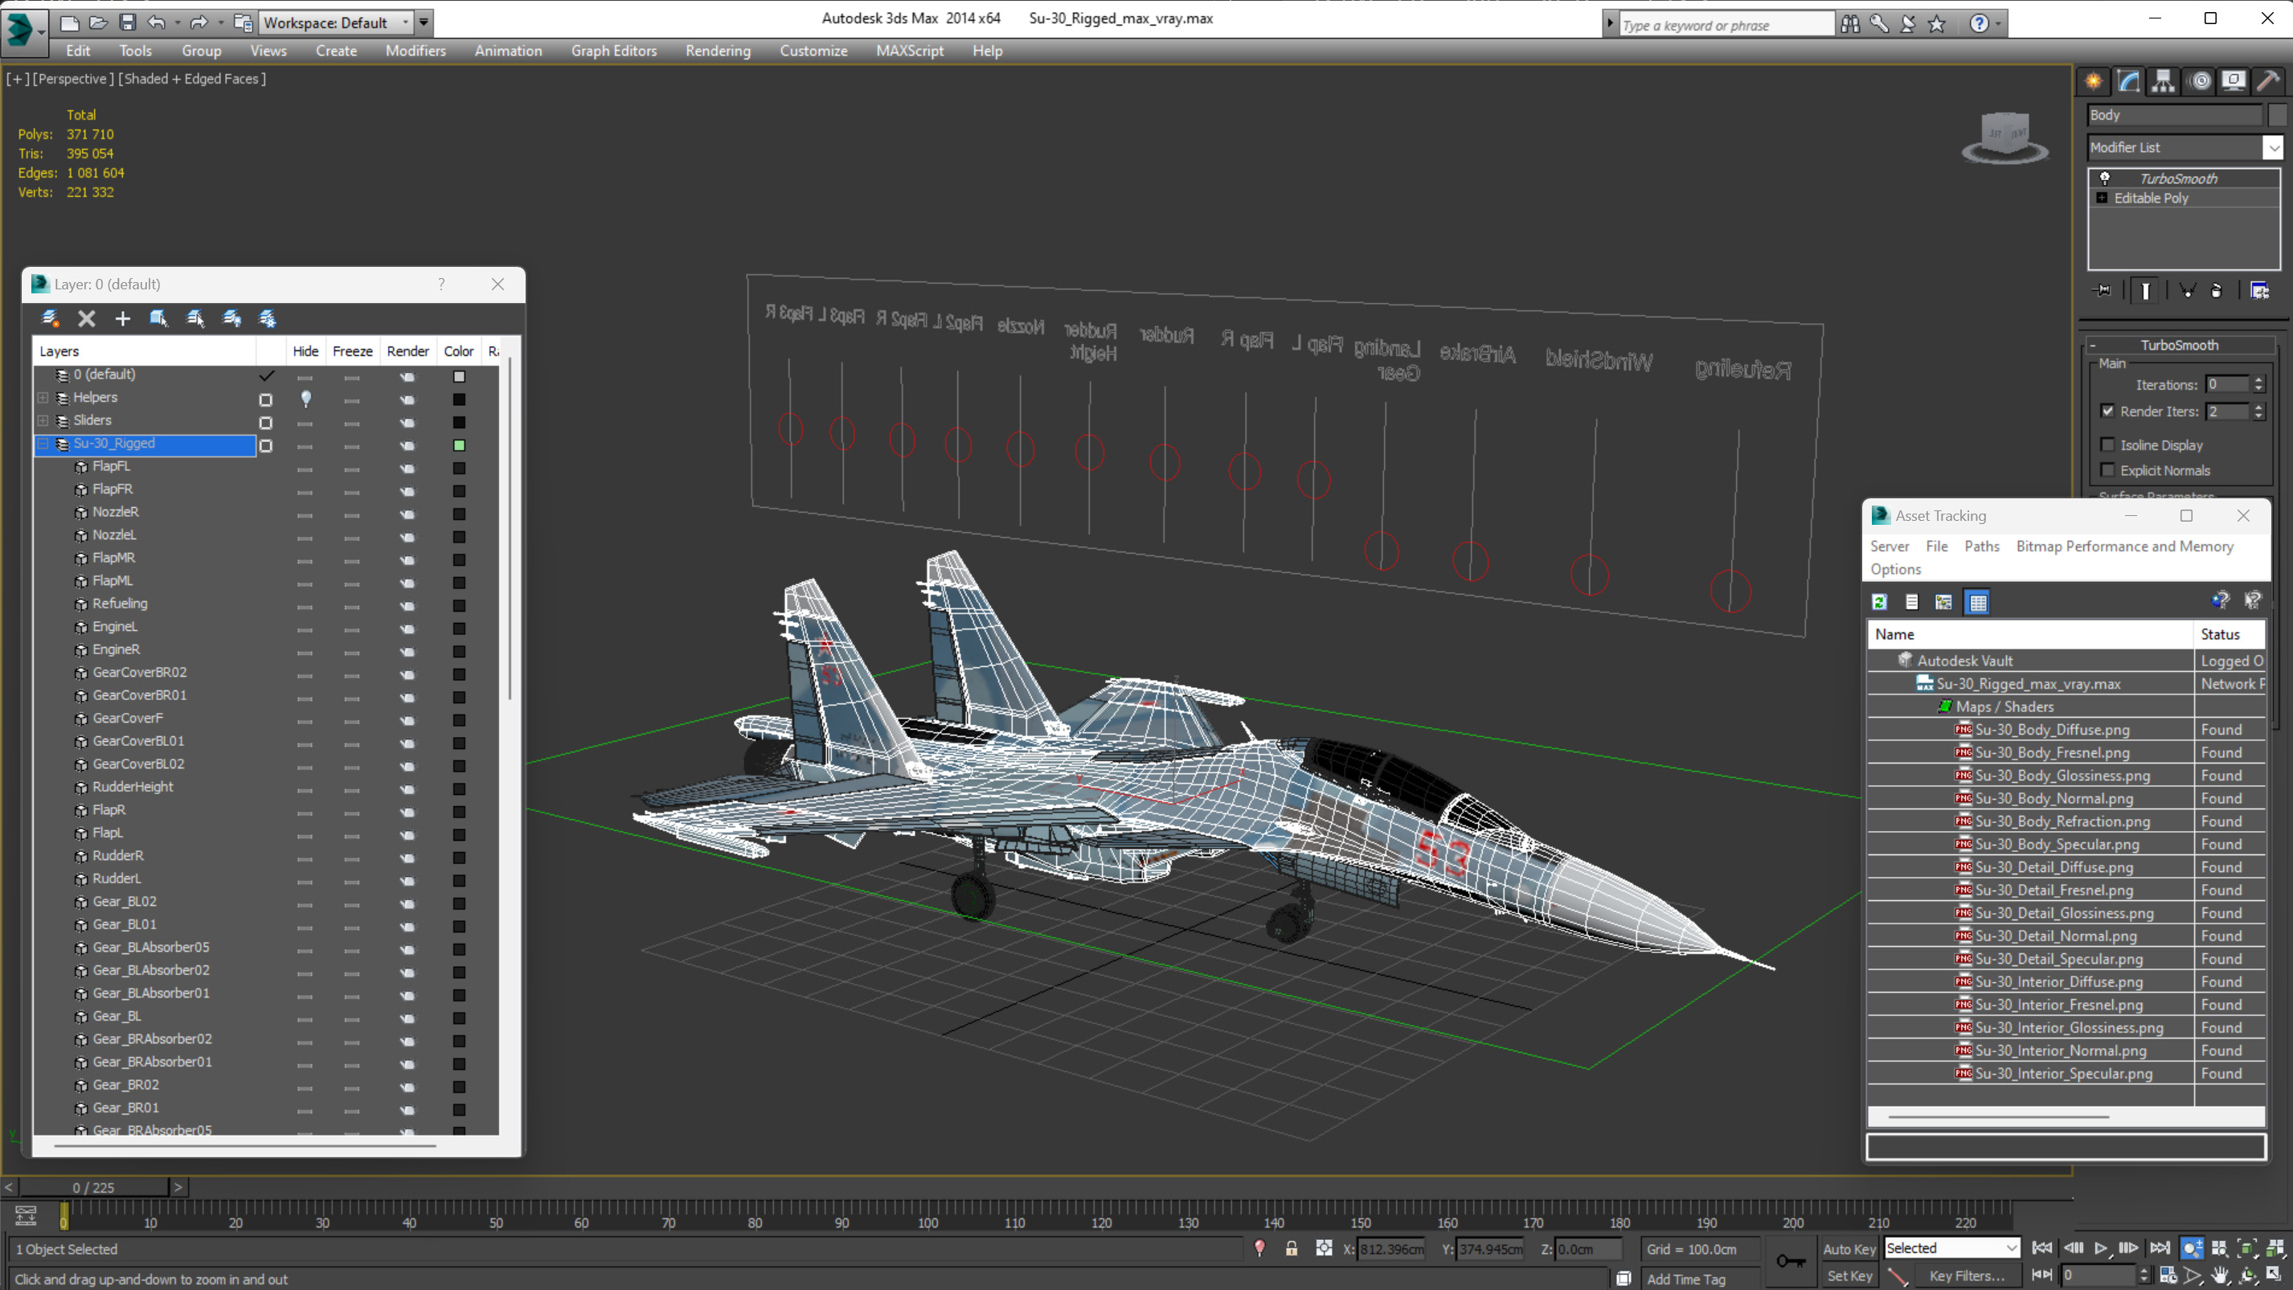Click Add Selected Objects plus icon in Layer dialog

(x=122, y=317)
